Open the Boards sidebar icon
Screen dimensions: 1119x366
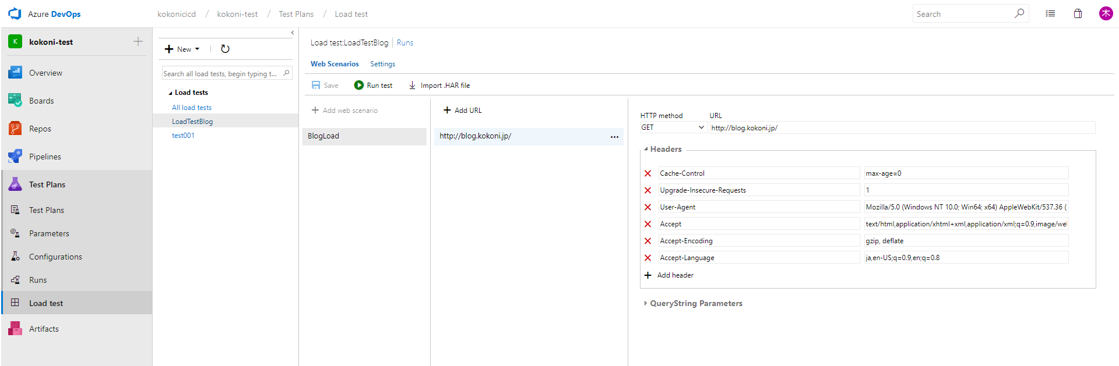pos(15,101)
